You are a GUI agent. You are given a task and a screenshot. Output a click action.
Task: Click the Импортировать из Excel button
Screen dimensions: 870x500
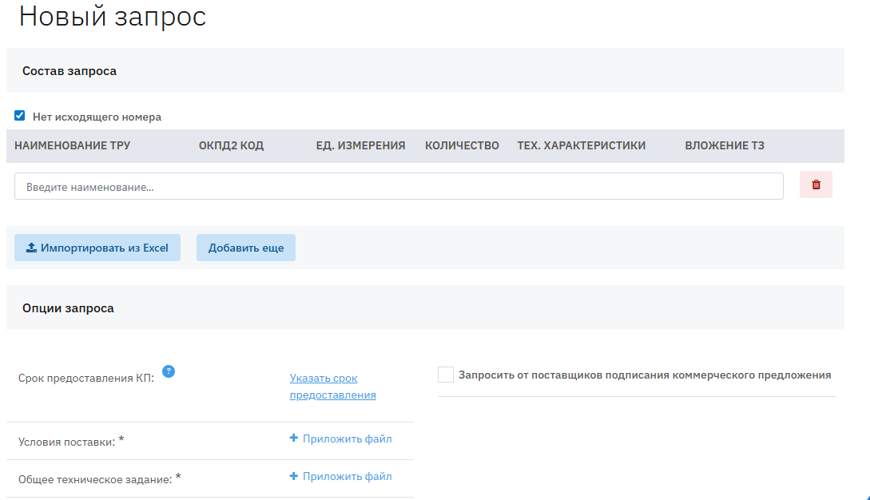pyautogui.click(x=97, y=248)
